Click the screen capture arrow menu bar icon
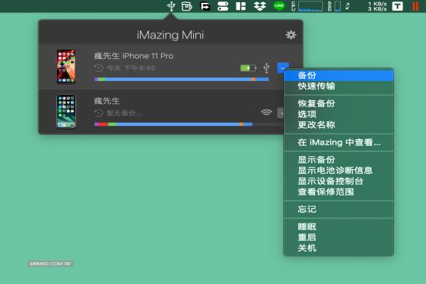Image resolution: width=426 pixels, height=284 pixels. pyautogui.click(x=205, y=6)
